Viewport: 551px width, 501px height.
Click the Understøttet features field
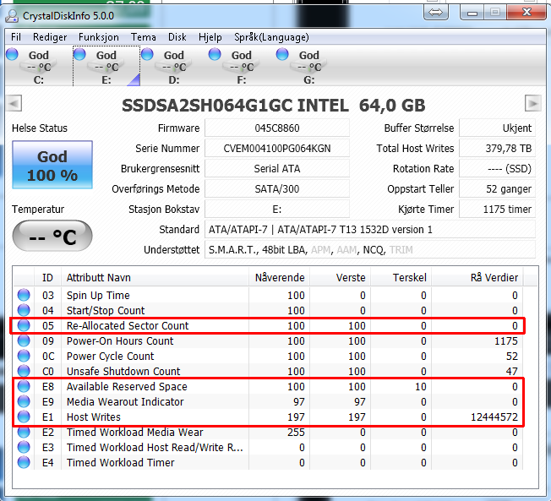[x=370, y=250]
